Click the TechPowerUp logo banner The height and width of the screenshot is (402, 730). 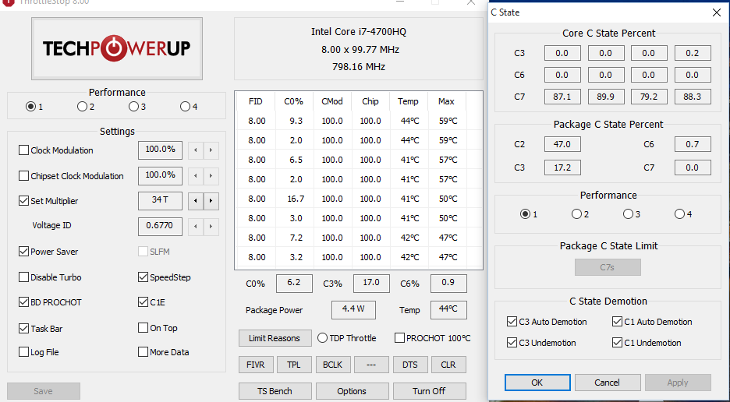pos(117,49)
